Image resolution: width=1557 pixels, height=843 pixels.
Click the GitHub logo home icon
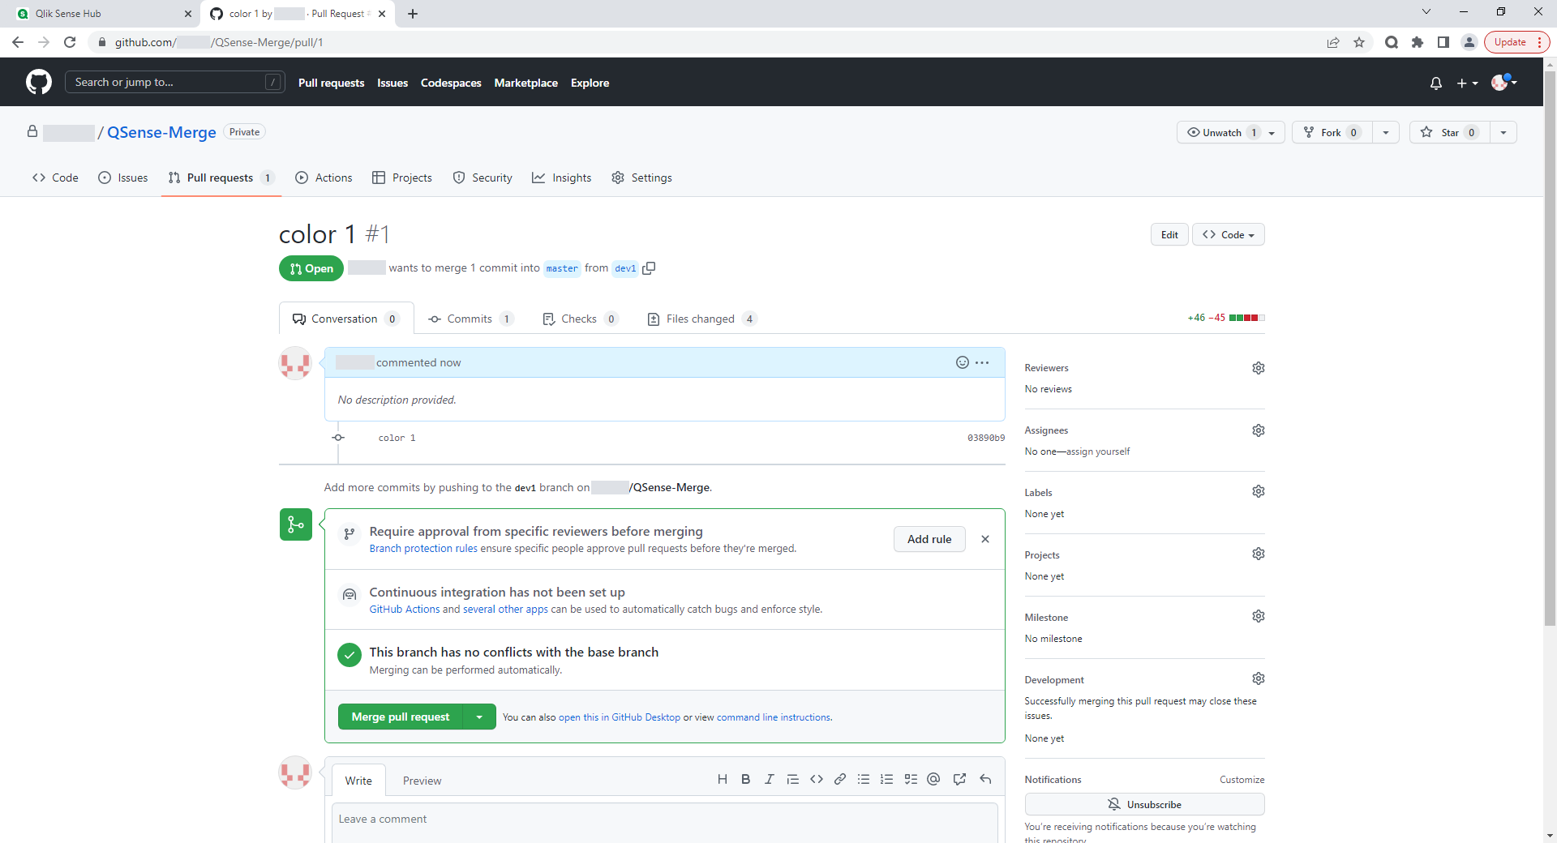(x=38, y=82)
